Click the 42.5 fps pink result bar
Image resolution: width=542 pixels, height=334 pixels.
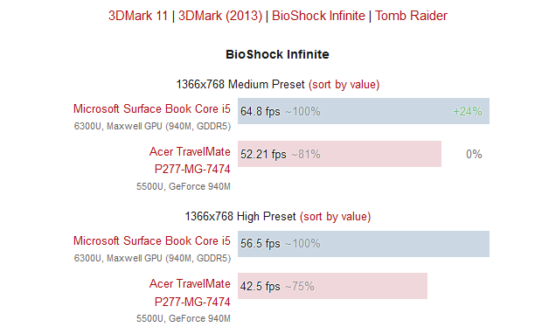click(x=332, y=286)
